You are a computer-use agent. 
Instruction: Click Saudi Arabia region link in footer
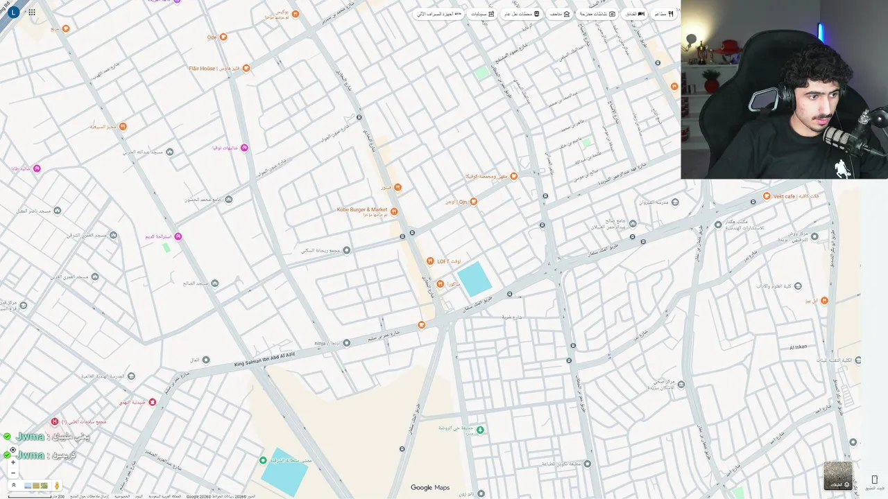tap(164, 496)
